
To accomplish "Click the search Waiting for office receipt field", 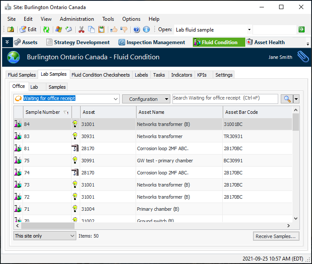I will pyautogui.click(x=225, y=99).
